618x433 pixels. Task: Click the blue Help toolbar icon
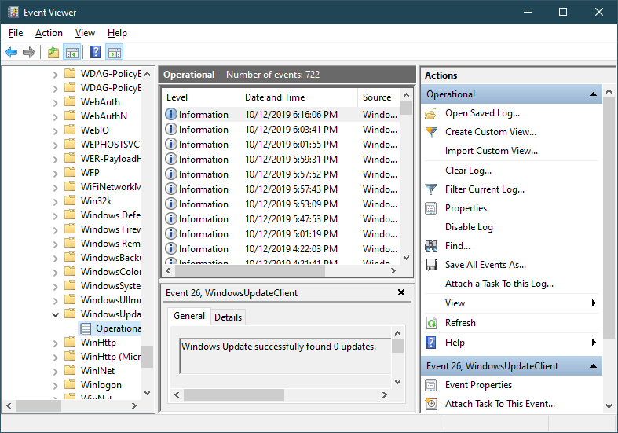(95, 52)
